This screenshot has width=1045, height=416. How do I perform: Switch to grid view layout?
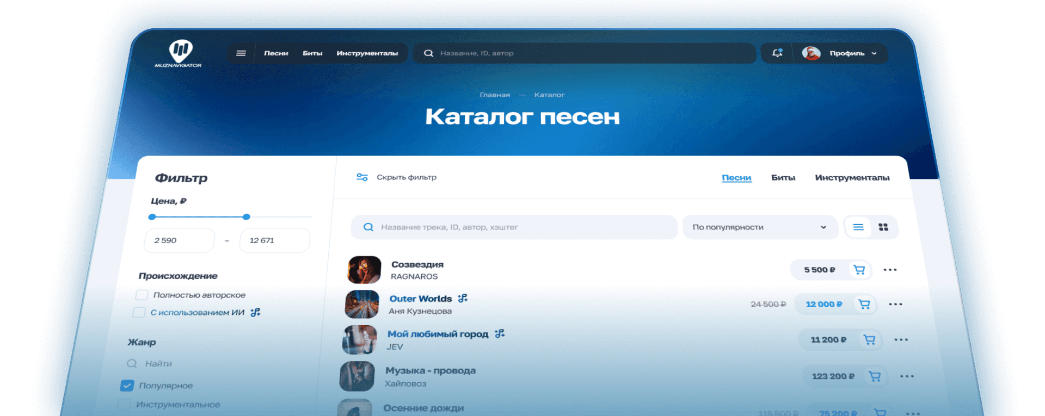[883, 227]
